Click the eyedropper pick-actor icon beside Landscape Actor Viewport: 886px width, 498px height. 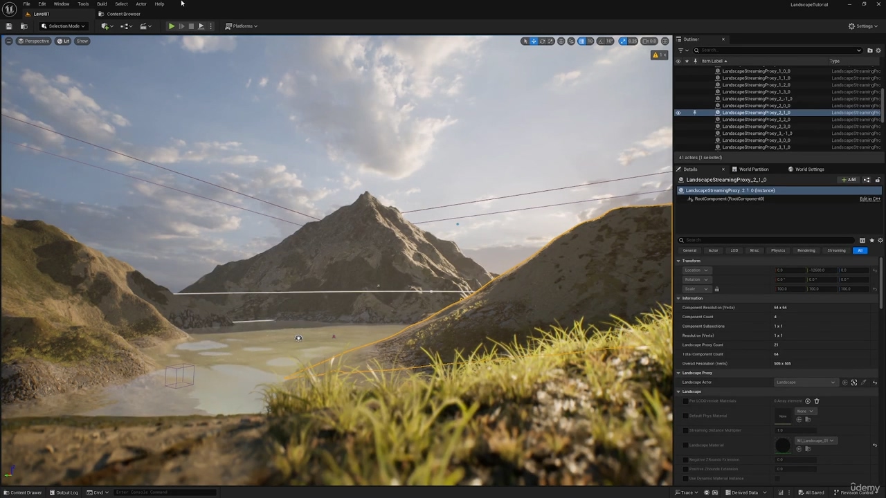tap(863, 382)
